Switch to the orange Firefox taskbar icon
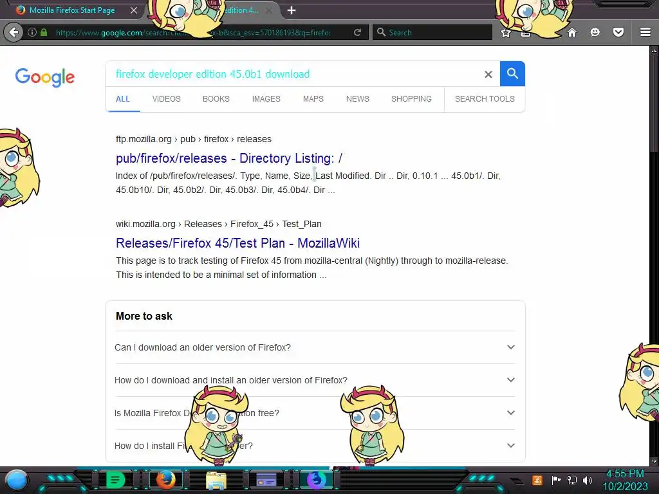This screenshot has height=494, width=659. click(165, 480)
